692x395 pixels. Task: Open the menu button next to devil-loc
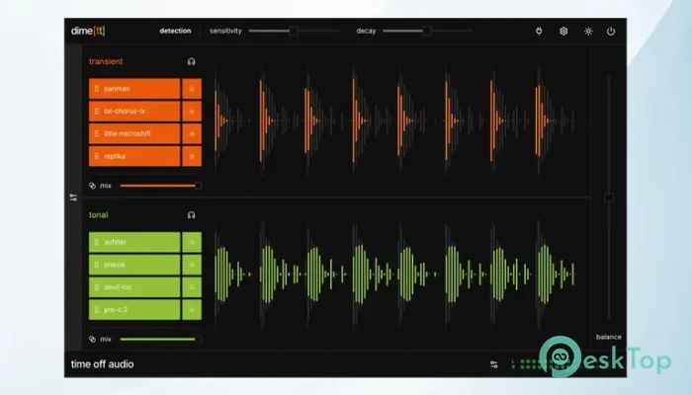click(x=192, y=287)
